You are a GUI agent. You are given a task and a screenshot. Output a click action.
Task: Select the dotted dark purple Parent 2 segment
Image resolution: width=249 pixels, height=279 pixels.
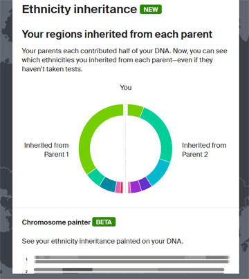point(145,184)
